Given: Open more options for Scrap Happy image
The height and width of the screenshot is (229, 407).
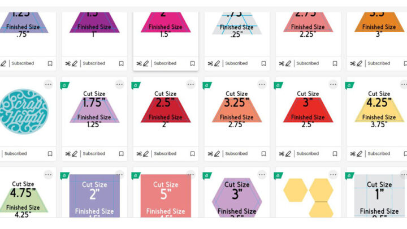Looking at the screenshot, I should [48, 85].
